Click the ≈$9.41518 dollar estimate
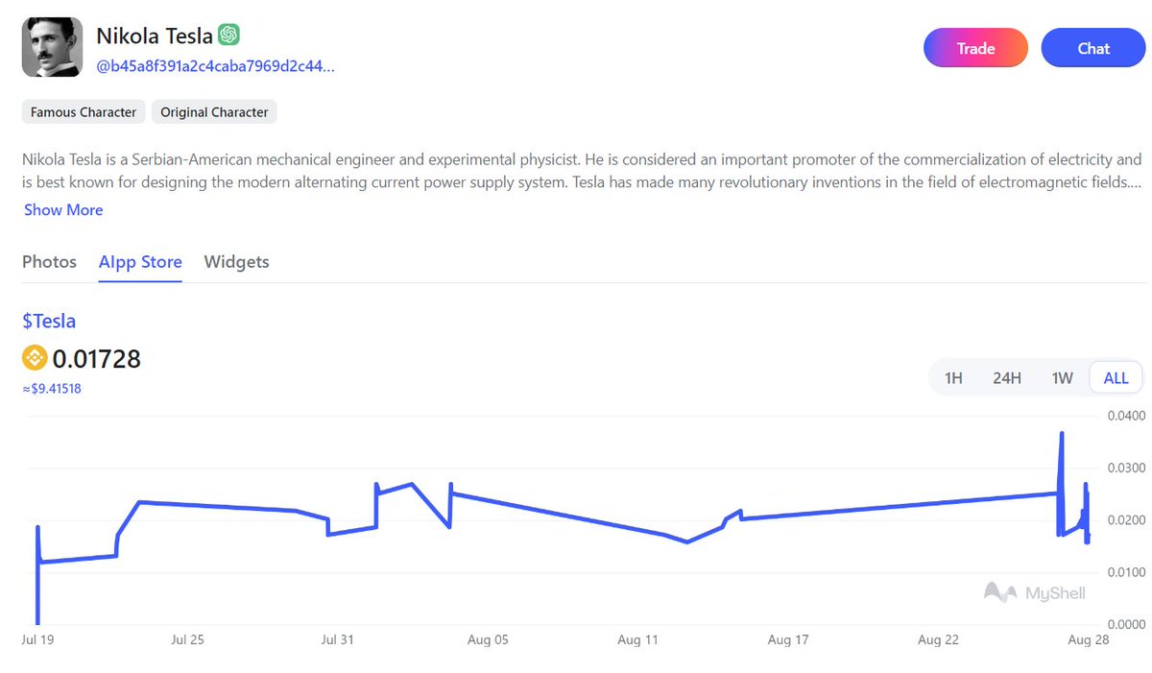 click(52, 389)
